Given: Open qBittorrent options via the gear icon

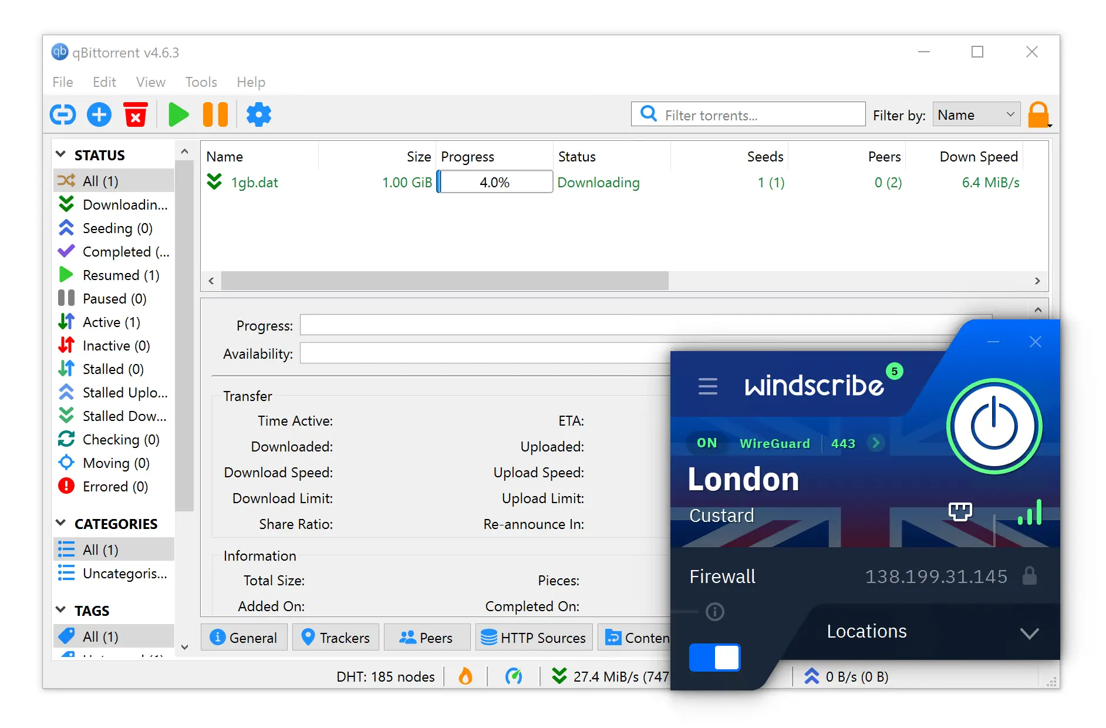Looking at the screenshot, I should tap(258, 114).
